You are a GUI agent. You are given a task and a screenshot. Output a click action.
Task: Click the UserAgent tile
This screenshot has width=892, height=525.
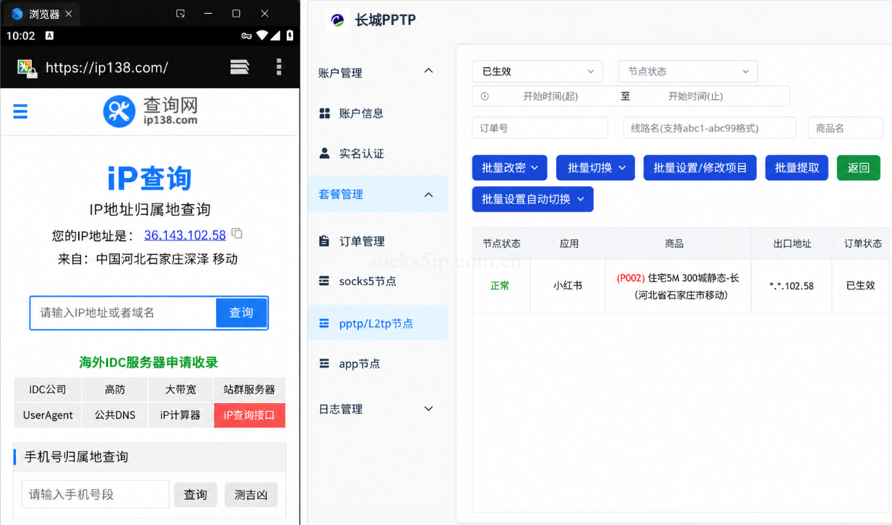click(x=48, y=415)
